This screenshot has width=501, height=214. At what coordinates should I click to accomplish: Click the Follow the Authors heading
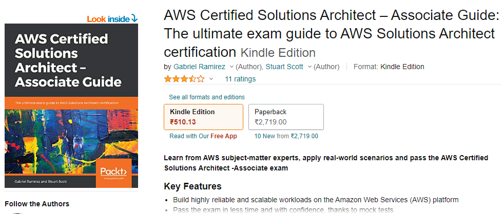[37, 204]
